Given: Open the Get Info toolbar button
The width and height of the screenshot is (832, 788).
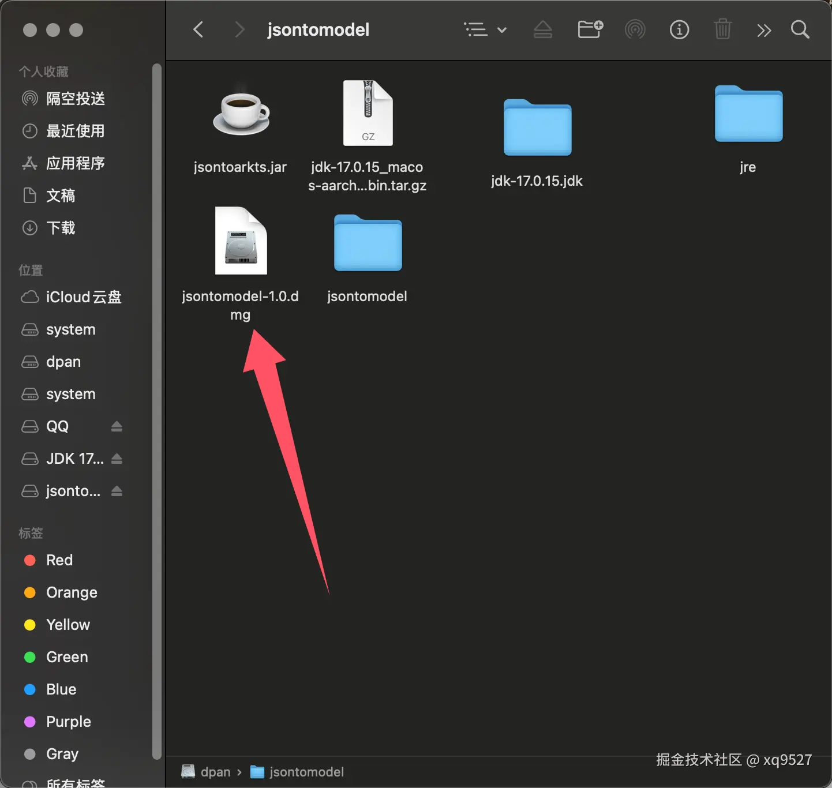Looking at the screenshot, I should point(679,29).
